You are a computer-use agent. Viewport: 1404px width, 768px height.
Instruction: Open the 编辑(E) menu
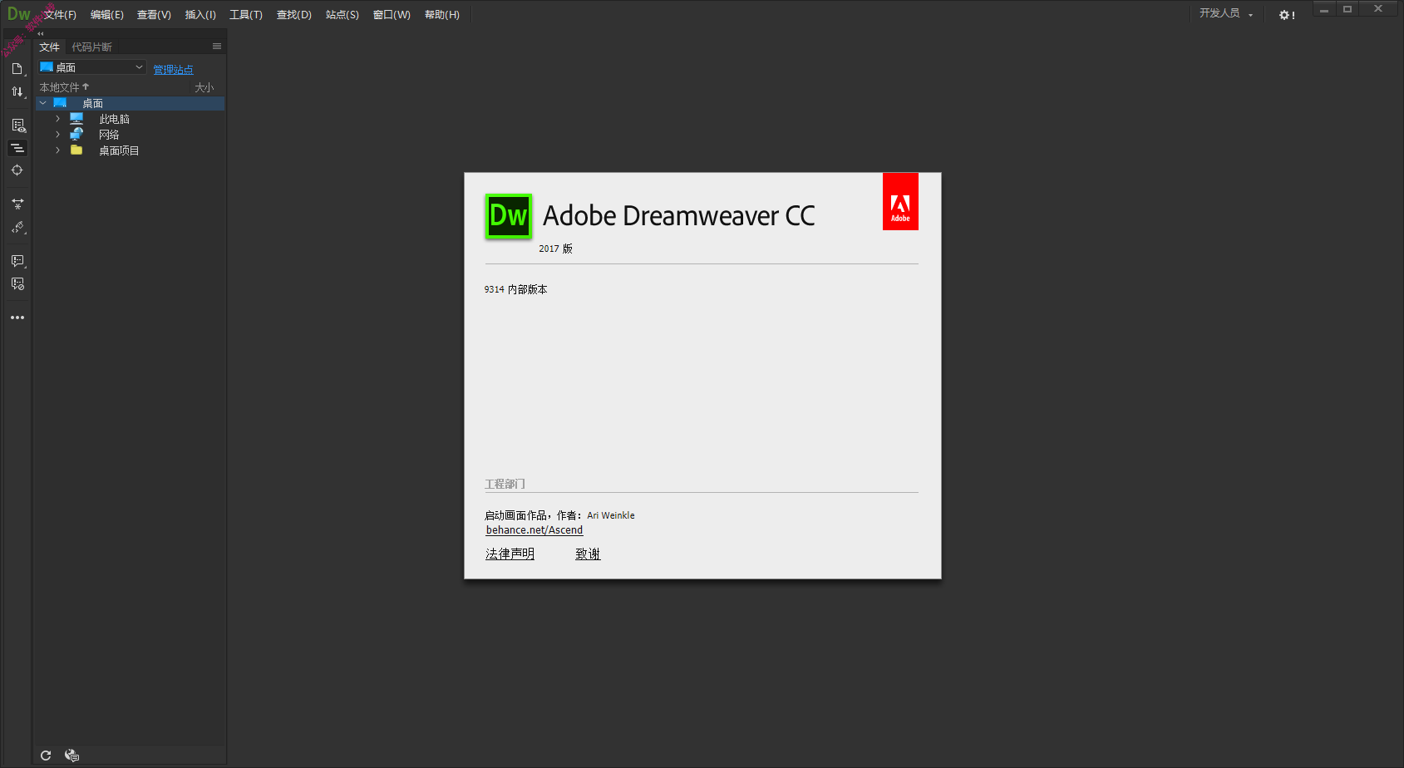107,15
